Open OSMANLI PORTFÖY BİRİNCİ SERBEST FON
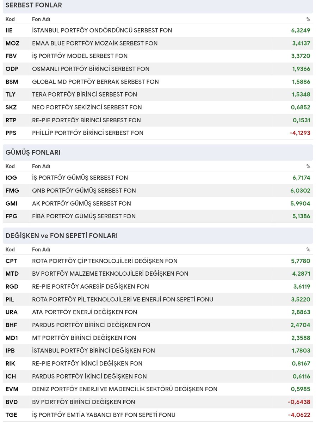Screen dimensions: 316x423 click(91, 69)
